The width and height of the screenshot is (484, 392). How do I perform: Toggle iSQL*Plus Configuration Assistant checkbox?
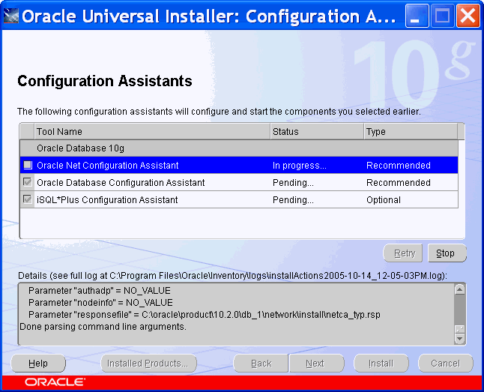pos(28,200)
